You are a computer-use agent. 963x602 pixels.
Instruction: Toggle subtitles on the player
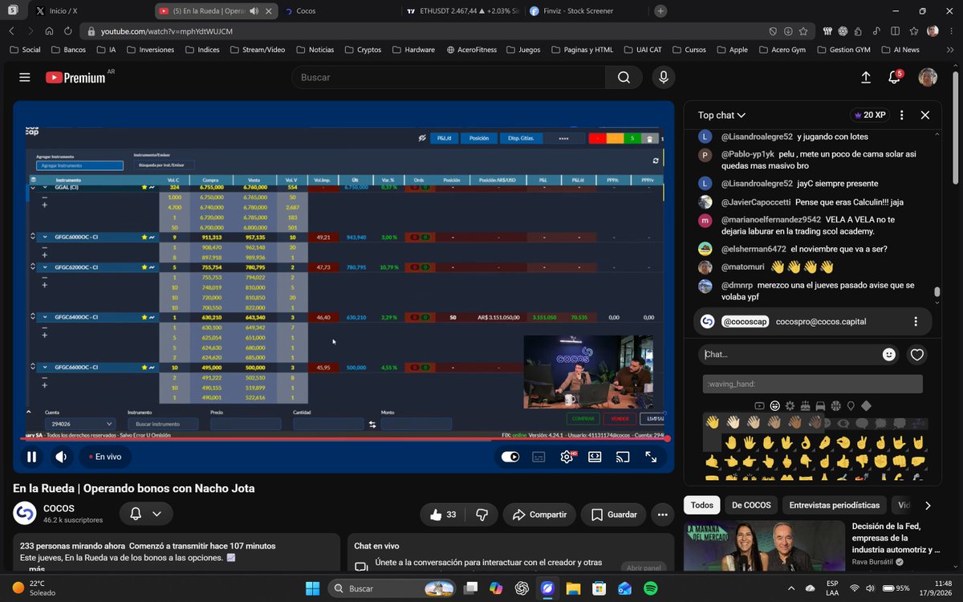click(538, 457)
